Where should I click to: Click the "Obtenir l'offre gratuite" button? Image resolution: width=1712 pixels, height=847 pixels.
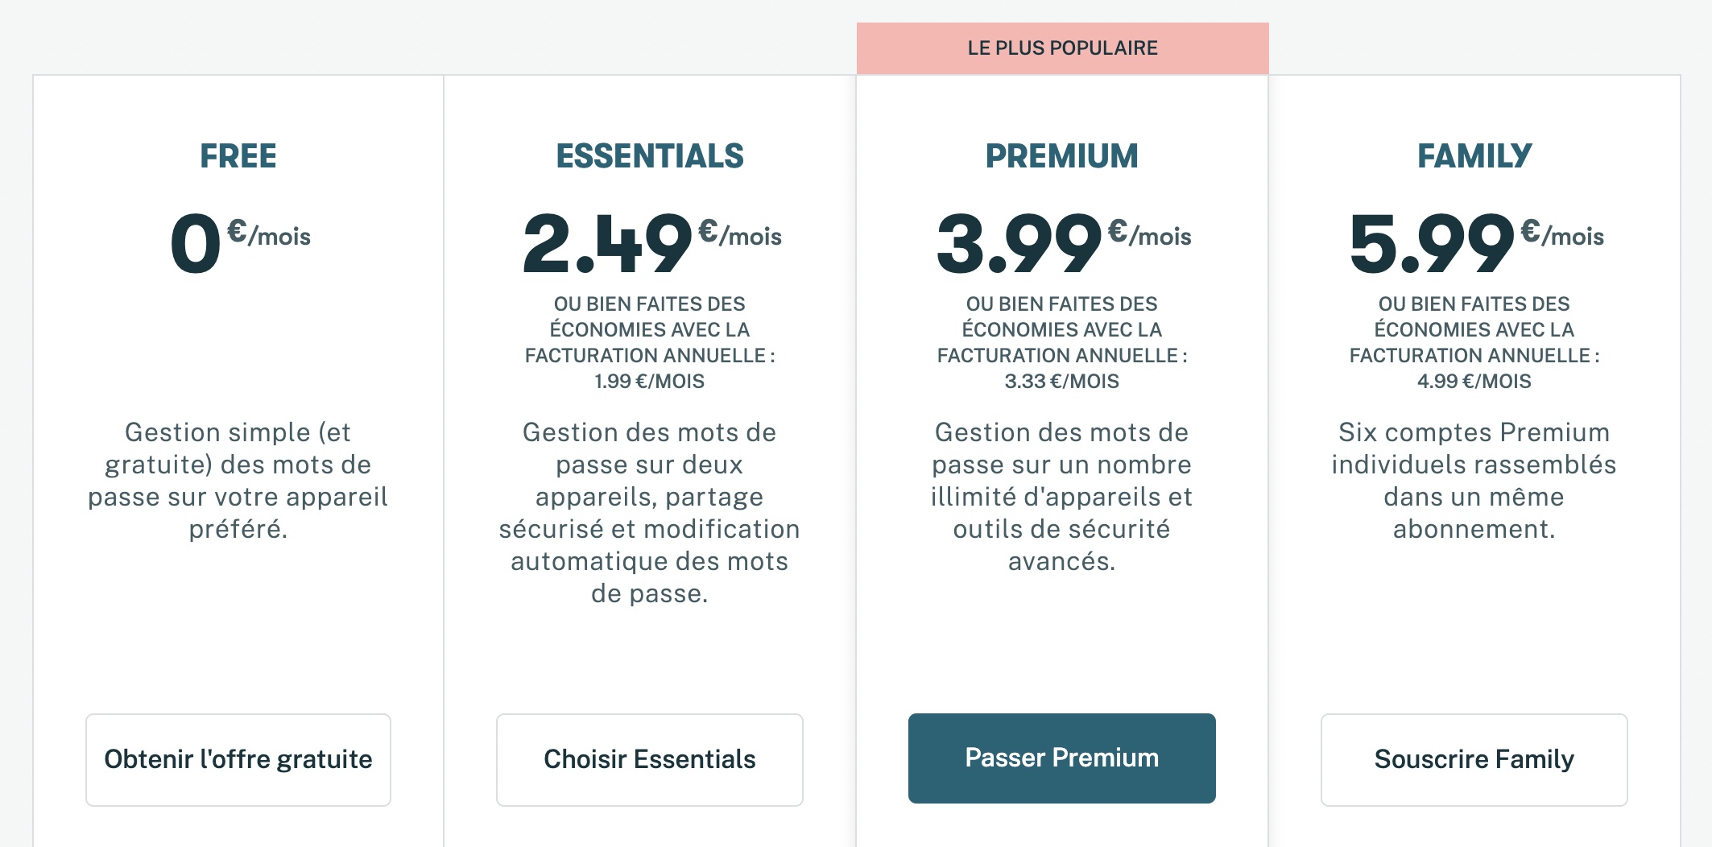(x=238, y=759)
